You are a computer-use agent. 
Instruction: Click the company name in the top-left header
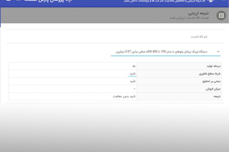(x=46, y=1)
